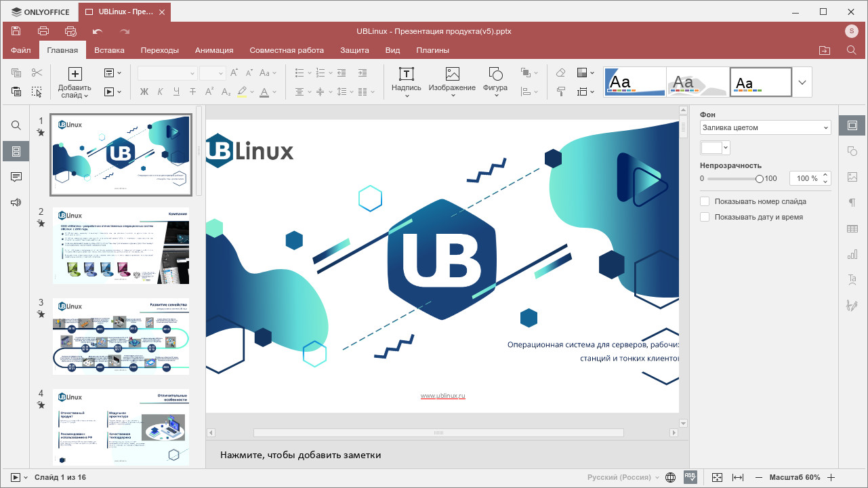Image resolution: width=868 pixels, height=488 pixels.
Task: Decrease the paragraph indent
Action: click(342, 73)
